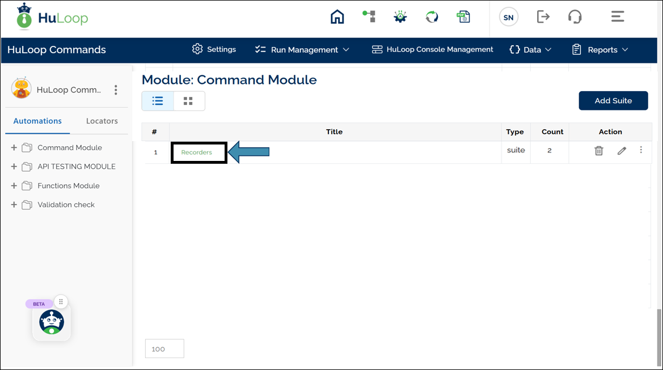Click the page size field showing 100
This screenshot has height=370, width=663.
click(x=164, y=349)
